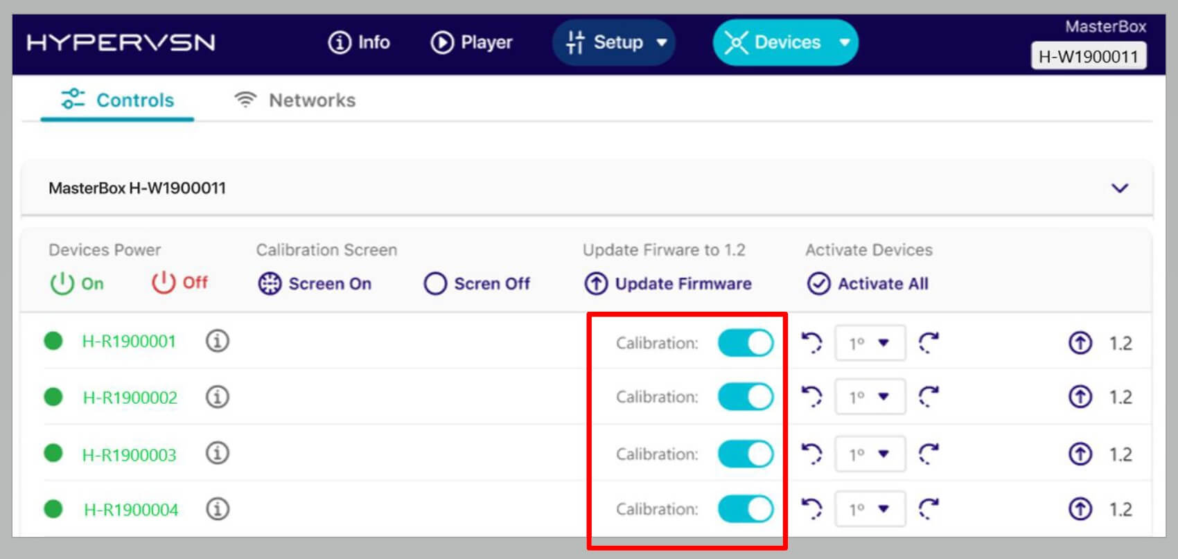Toggle calibration for H-R1900001
Image resolution: width=1178 pixels, height=559 pixels.
coord(745,343)
